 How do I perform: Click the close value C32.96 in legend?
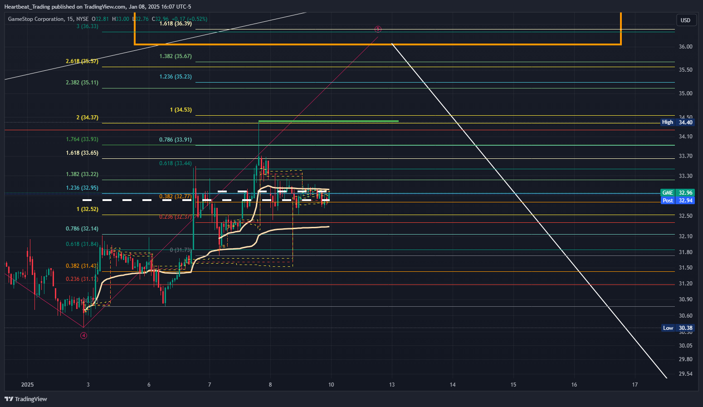point(160,19)
